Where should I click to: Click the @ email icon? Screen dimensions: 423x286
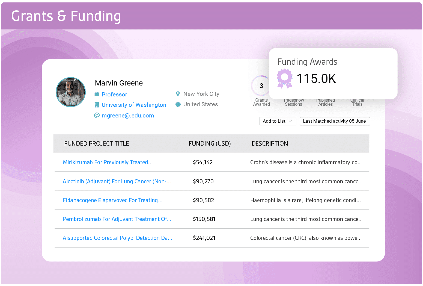97,115
